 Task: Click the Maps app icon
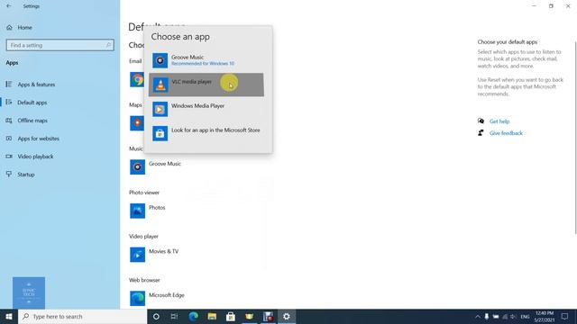tap(136, 123)
